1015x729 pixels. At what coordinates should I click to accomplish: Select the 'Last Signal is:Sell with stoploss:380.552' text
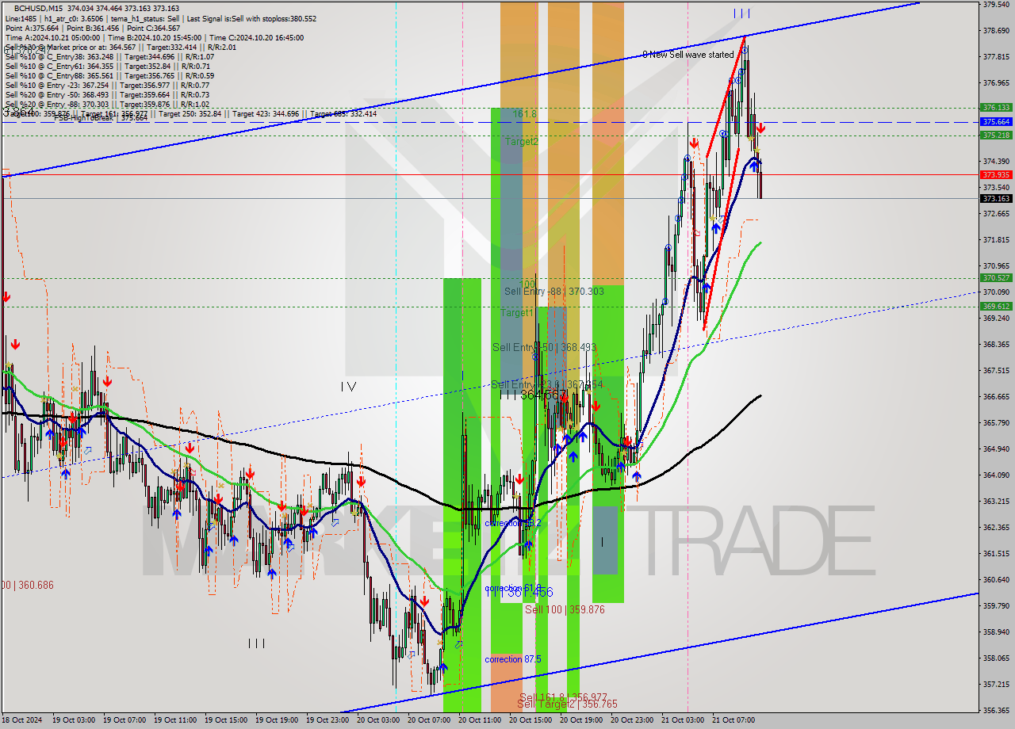(x=251, y=18)
